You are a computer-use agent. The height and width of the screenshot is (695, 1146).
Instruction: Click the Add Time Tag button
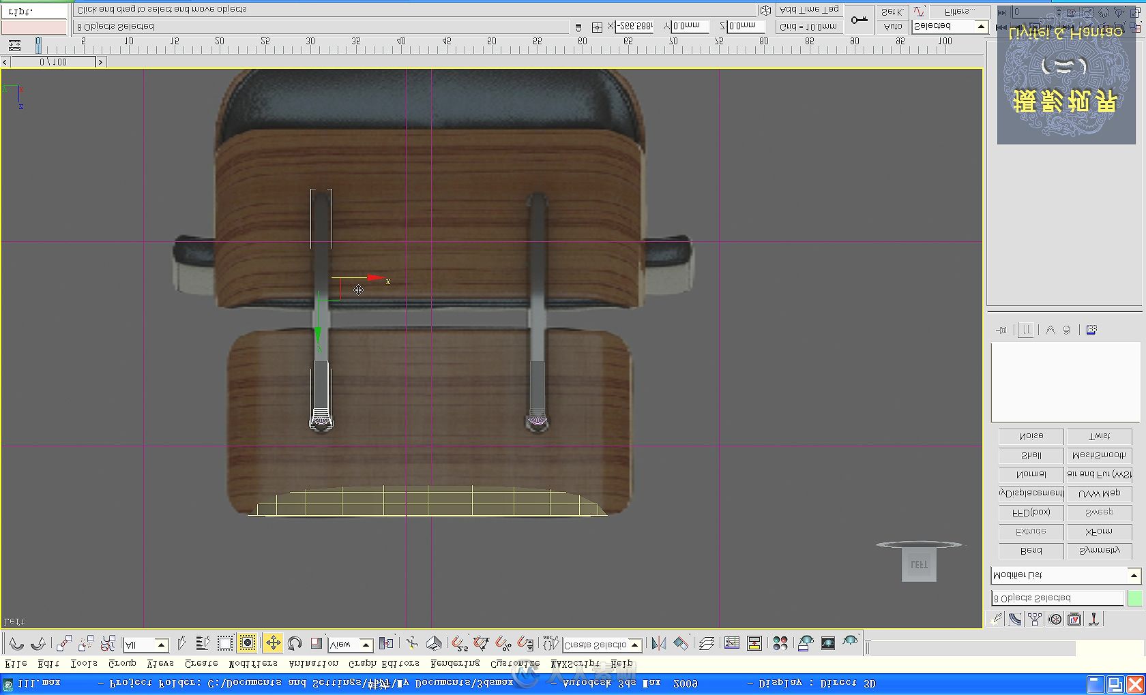tap(809, 10)
